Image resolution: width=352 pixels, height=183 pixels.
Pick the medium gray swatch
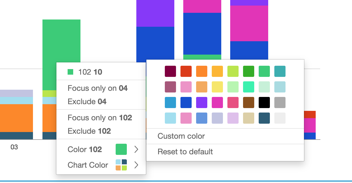pyautogui.click(x=280, y=103)
